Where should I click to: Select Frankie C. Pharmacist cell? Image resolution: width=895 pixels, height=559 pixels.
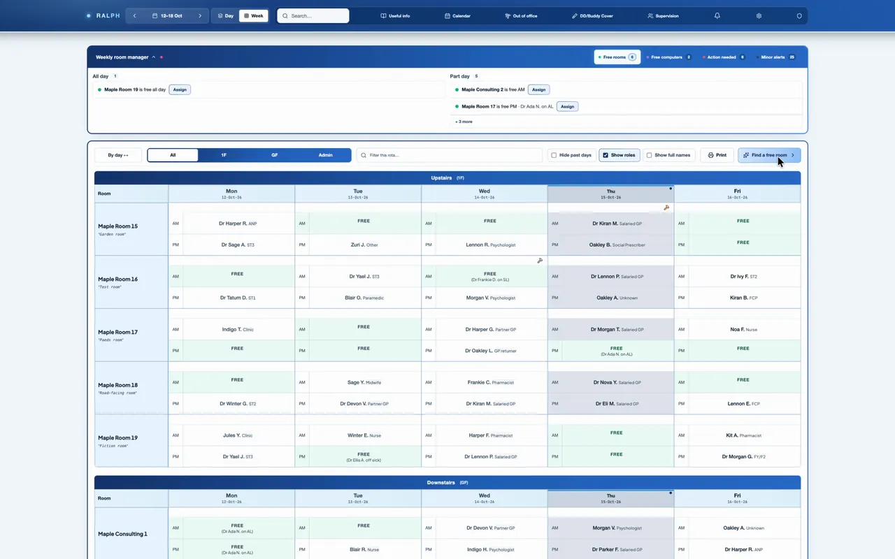click(x=490, y=382)
